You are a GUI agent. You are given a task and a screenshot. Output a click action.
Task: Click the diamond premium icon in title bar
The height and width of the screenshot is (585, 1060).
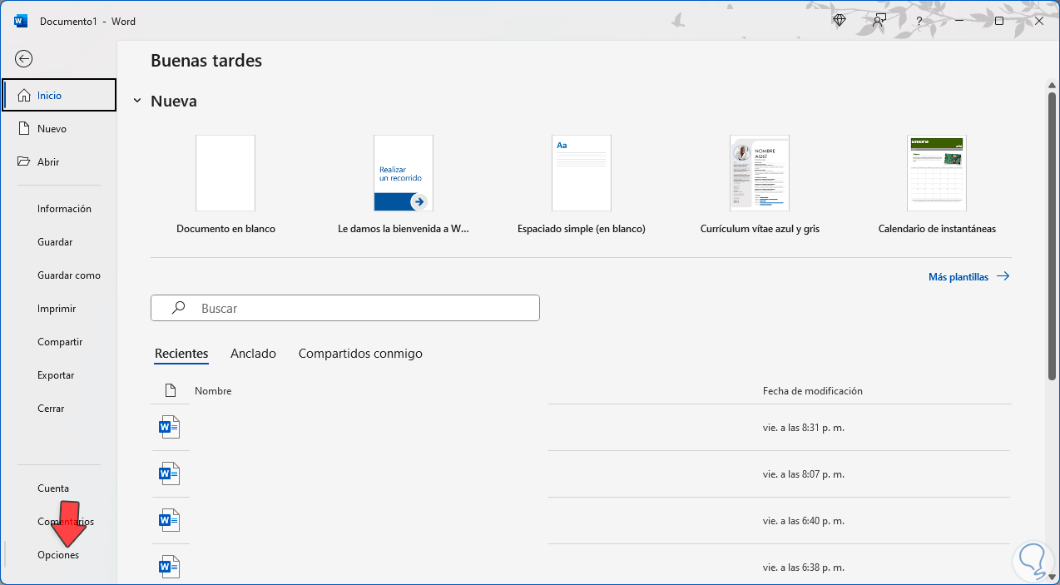pyautogui.click(x=840, y=21)
